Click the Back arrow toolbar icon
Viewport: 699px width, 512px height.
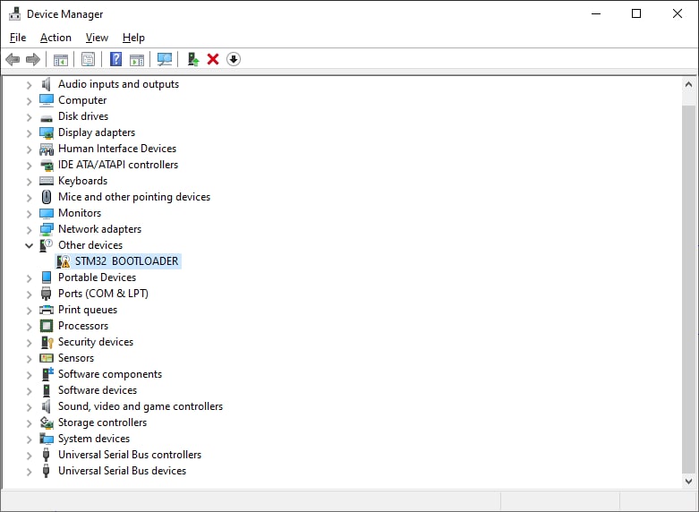coord(13,59)
